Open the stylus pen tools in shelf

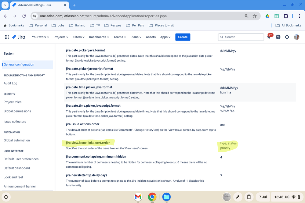click(x=238, y=197)
